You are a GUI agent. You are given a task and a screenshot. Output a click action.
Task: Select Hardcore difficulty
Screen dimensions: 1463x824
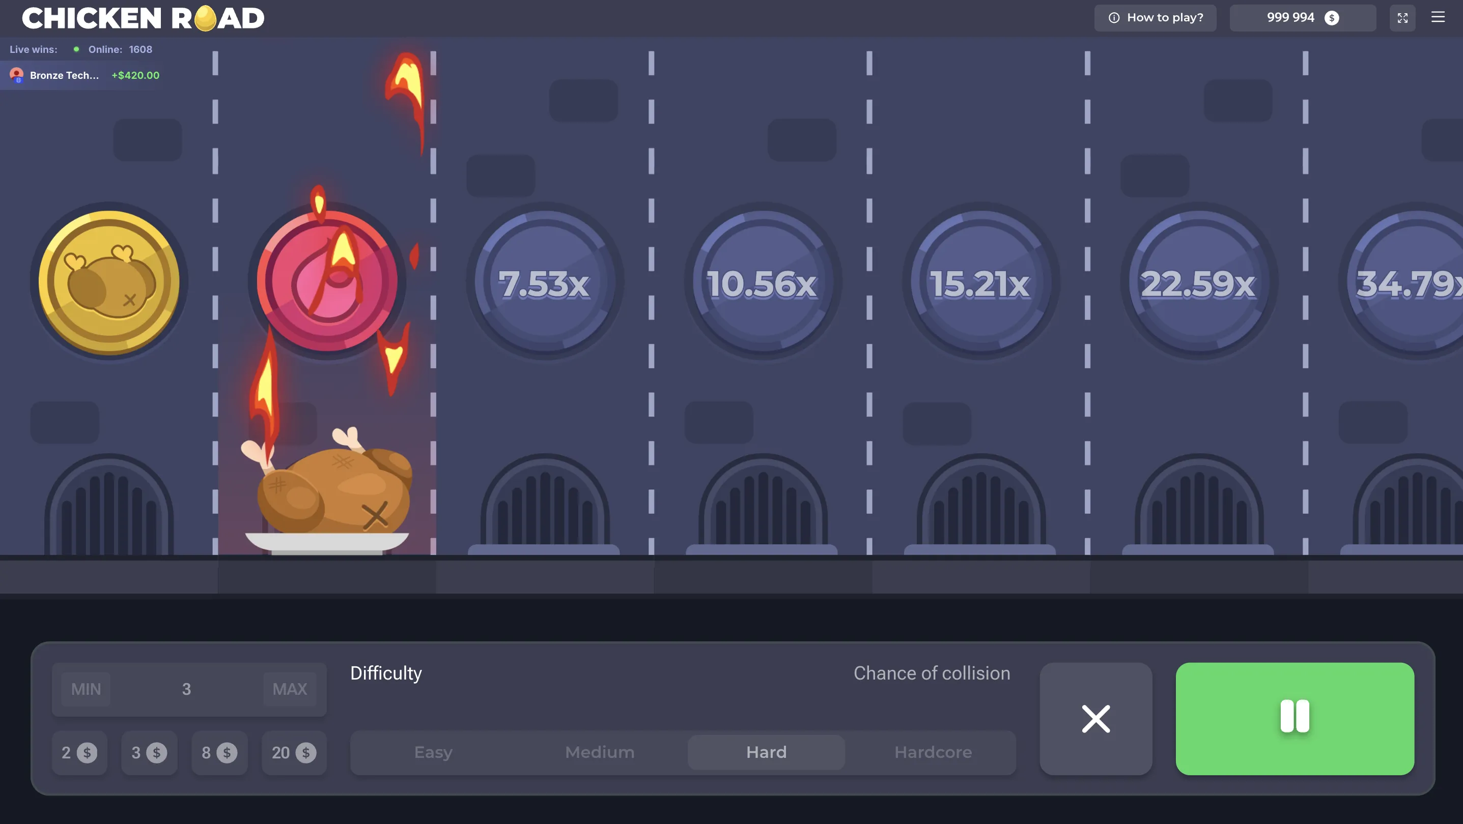pos(933,752)
